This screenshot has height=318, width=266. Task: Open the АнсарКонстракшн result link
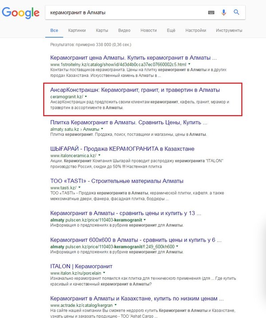pyautogui.click(x=135, y=90)
